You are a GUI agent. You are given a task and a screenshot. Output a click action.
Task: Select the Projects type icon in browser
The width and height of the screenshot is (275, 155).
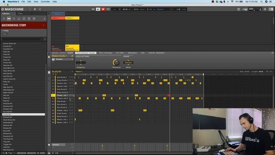4,19
